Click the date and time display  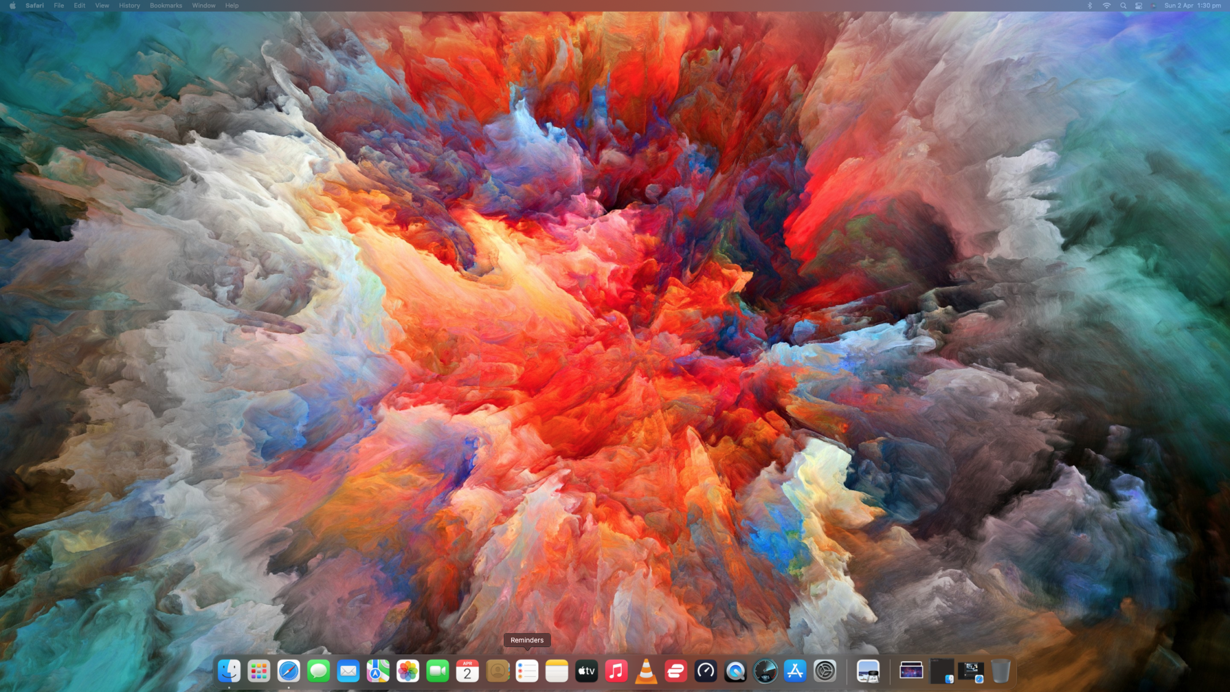point(1192,6)
